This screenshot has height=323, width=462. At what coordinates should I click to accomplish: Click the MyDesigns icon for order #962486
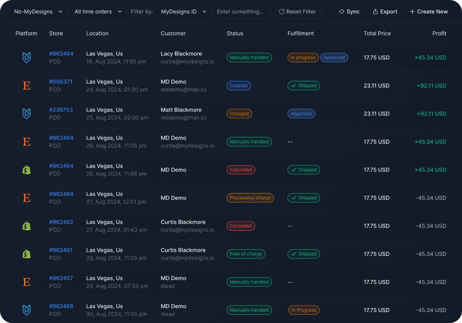(x=27, y=310)
